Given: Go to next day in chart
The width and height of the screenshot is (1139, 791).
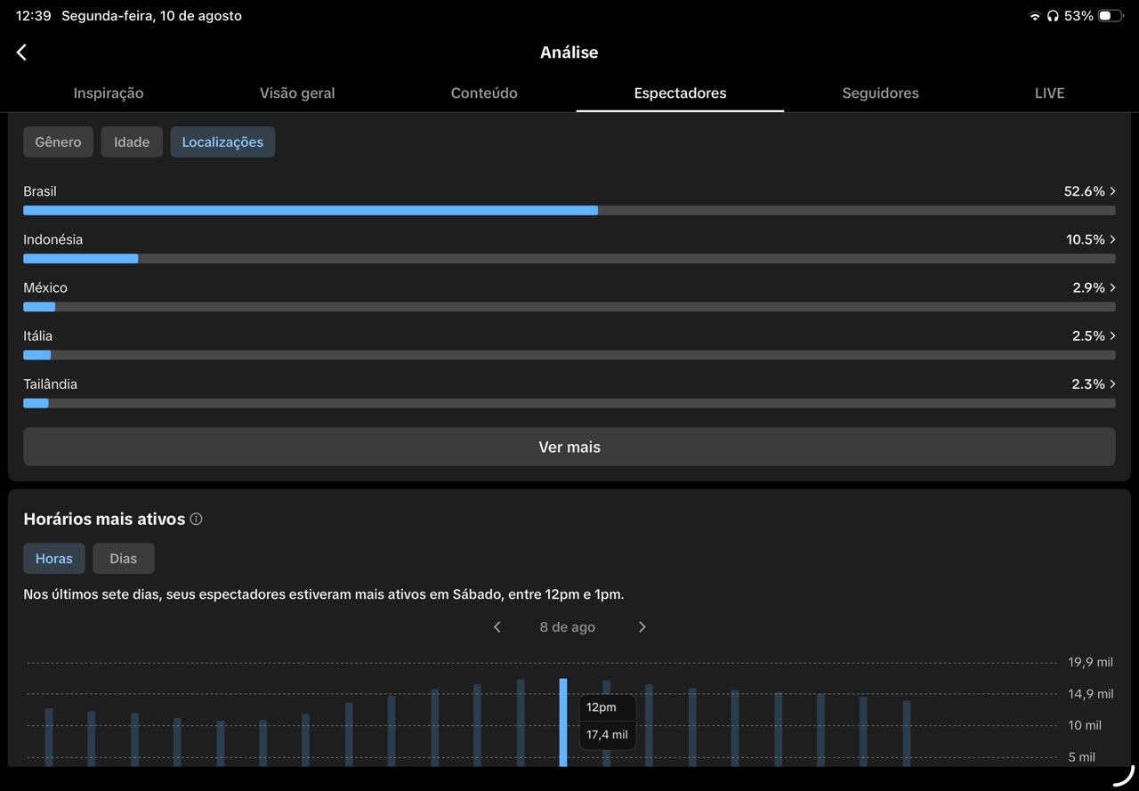Looking at the screenshot, I should pyautogui.click(x=642, y=627).
